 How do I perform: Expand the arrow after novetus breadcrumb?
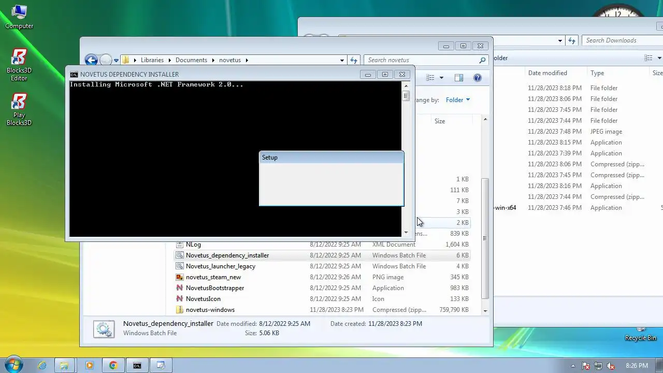click(x=247, y=60)
